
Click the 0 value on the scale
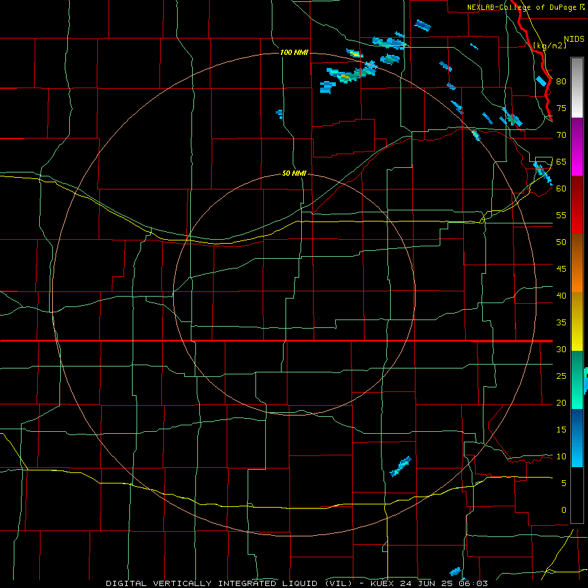564,510
